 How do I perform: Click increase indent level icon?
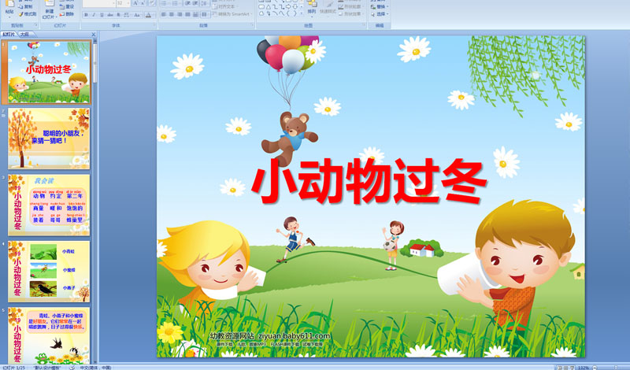196,3
